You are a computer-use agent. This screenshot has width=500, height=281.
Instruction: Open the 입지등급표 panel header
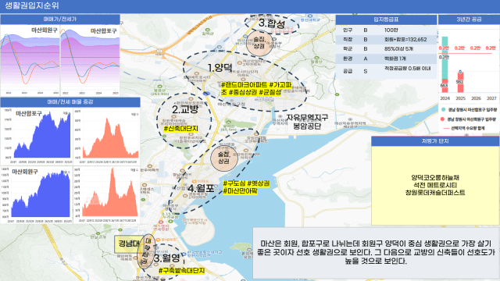click(x=386, y=19)
